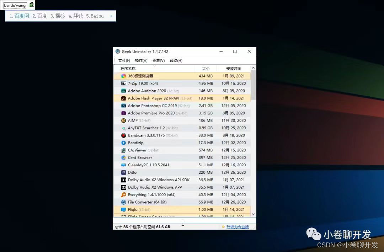Click the Dolby Audio X2 Windows API SDK icon
384x252 pixels.
pyautogui.click(x=124, y=180)
